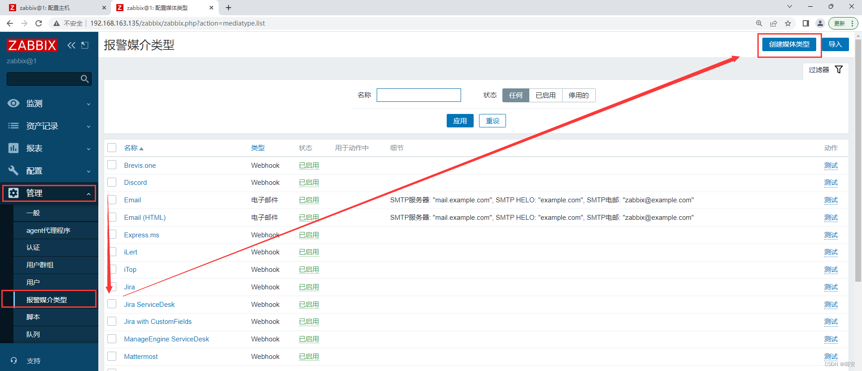The width and height of the screenshot is (862, 371).
Task: Open the agent代理程序 submenu item
Action: [x=48, y=230]
